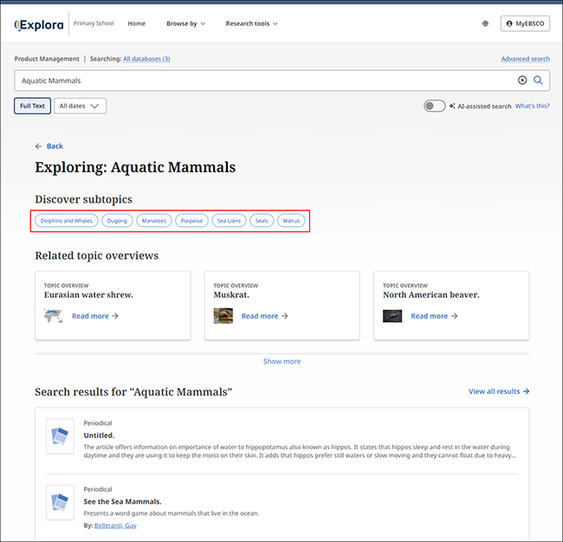Read more about Muskrat
This screenshot has width=563, height=542.
coord(264,316)
